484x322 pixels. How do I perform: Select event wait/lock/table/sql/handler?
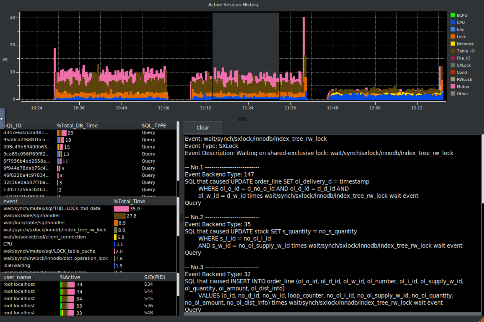coord(88,223)
